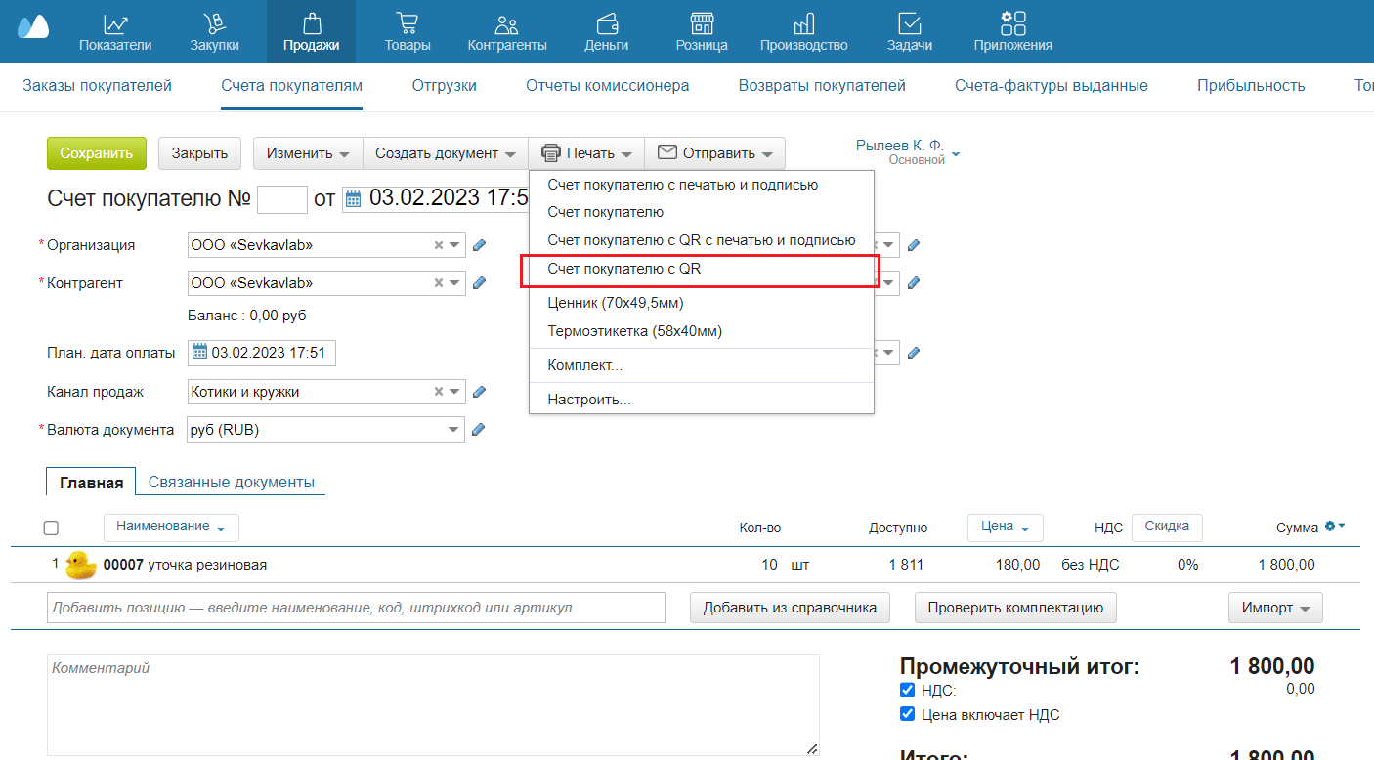Viewport: 1374px width, 760px height.
Task: Click the rubber duck product thumbnail
Action: (81, 565)
